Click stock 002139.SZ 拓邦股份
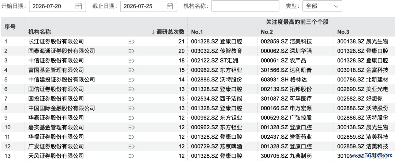The image size is (395, 161). point(286,89)
